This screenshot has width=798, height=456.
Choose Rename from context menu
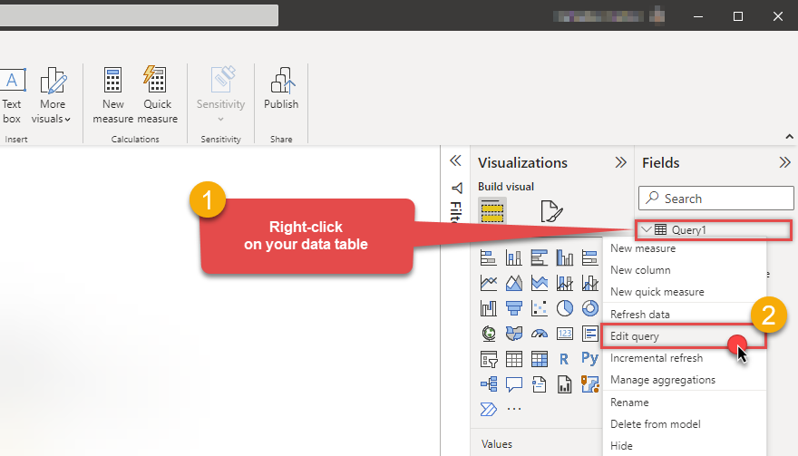[x=684, y=403]
